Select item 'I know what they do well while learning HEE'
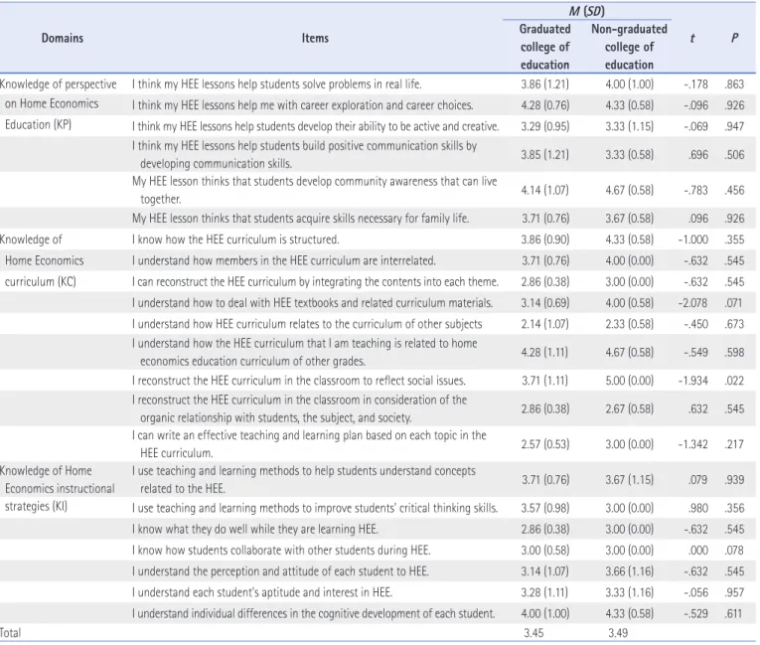Viewport: 760px width, 645px height. (x=255, y=529)
